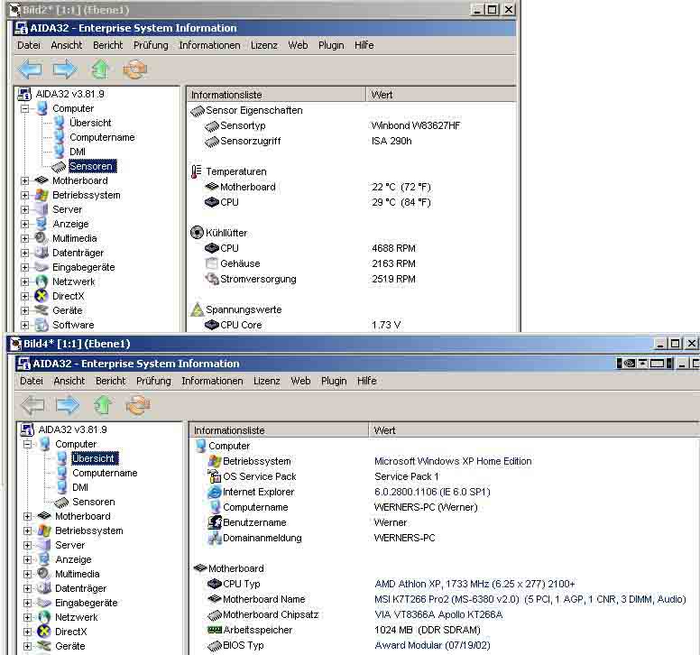Select Computername in the Bild4 window tree
Image resolution: width=700 pixels, height=655 pixels.
[105, 473]
